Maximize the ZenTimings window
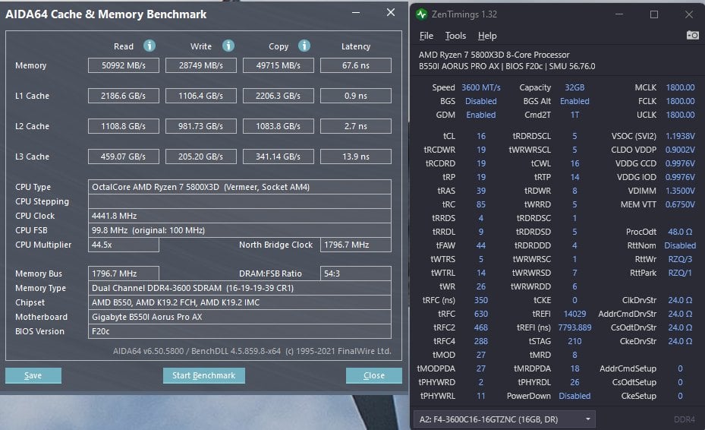 coord(654,14)
